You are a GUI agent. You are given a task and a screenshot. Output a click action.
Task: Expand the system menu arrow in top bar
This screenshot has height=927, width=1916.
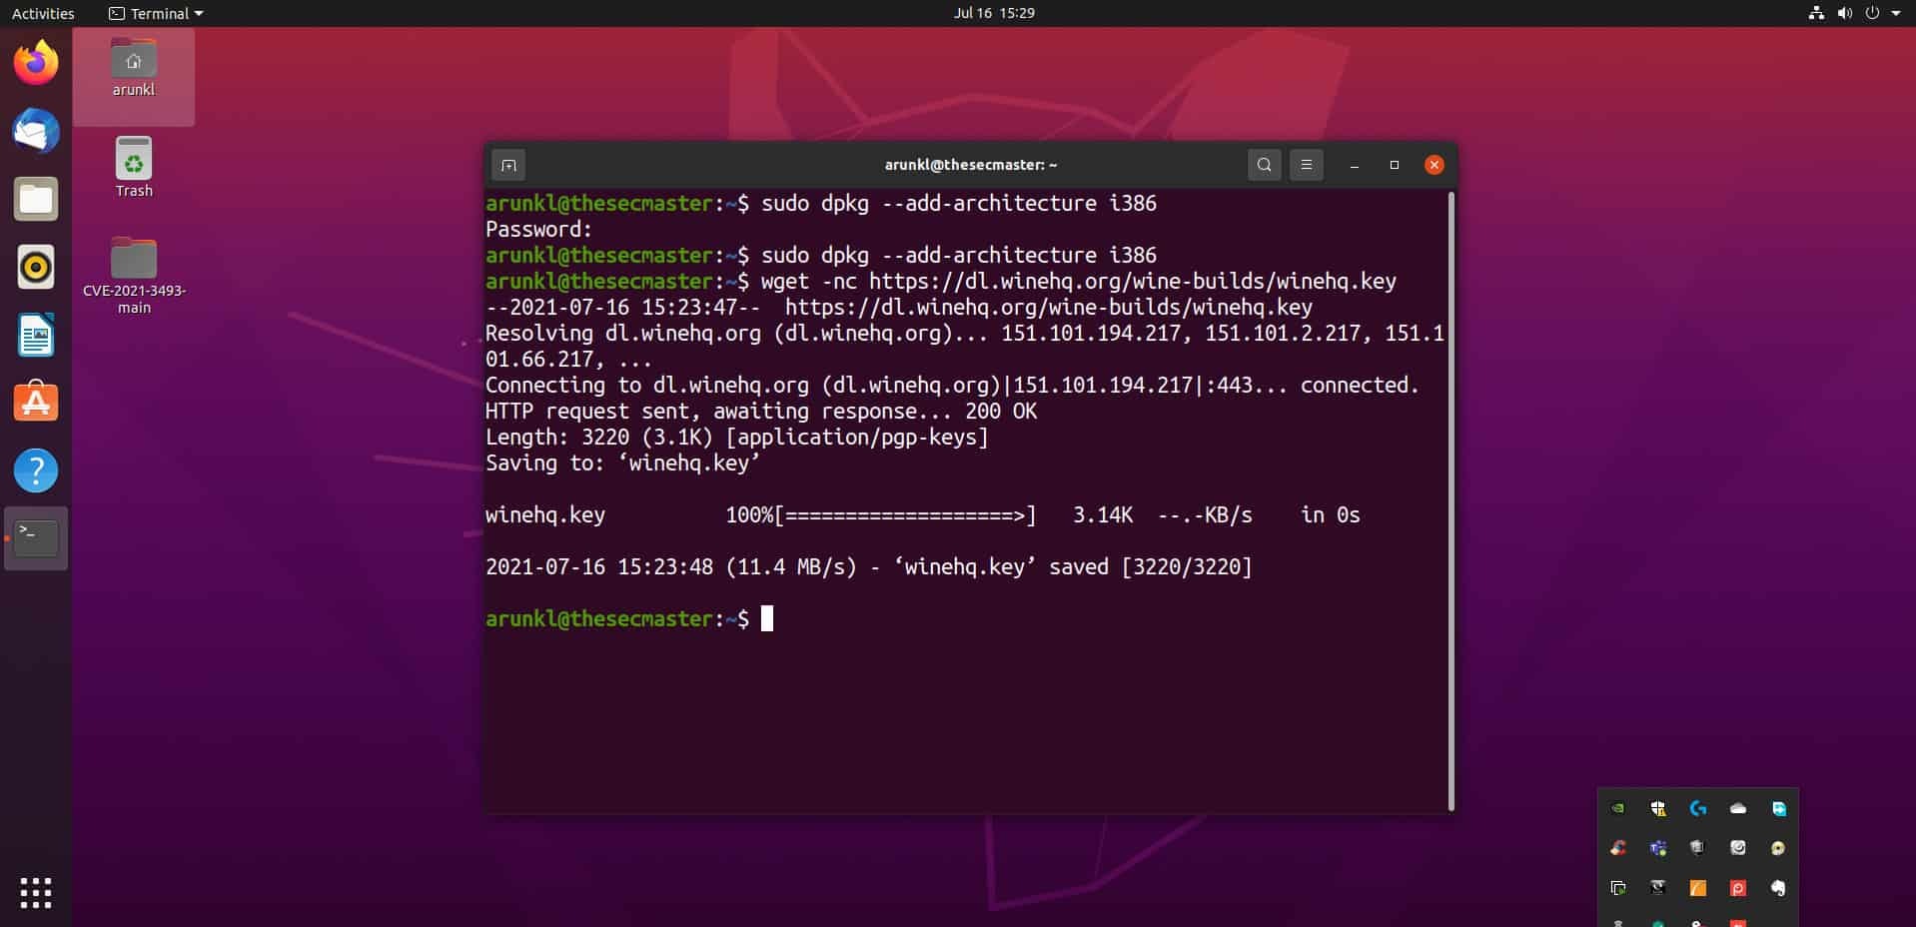coord(1895,13)
